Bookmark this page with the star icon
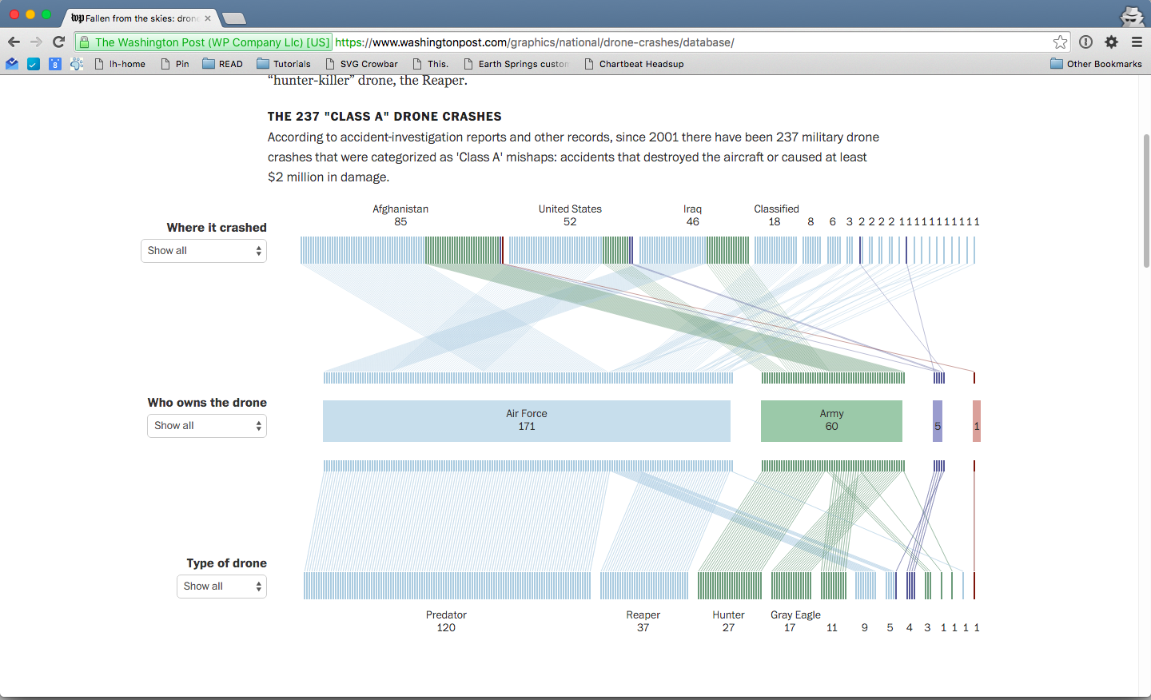 pos(1060,42)
